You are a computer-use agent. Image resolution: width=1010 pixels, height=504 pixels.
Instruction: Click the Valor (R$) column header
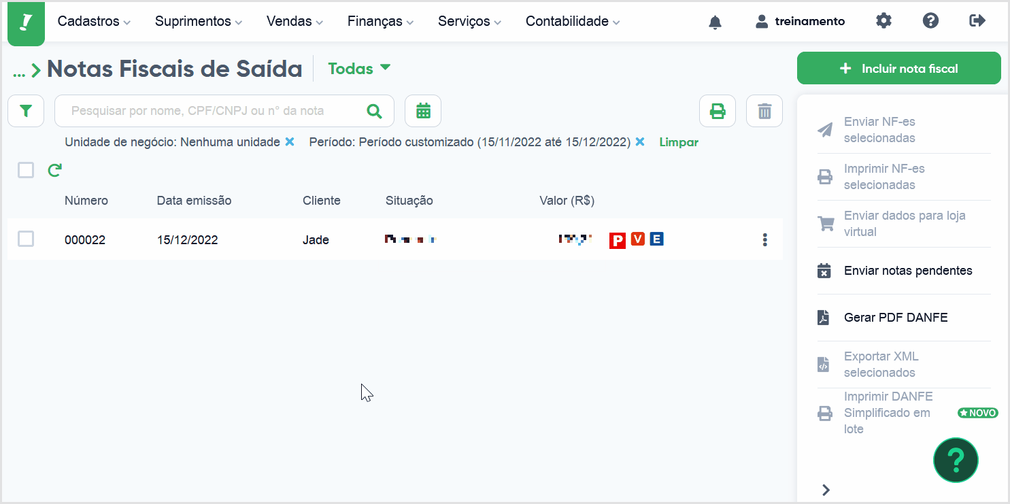pos(567,201)
